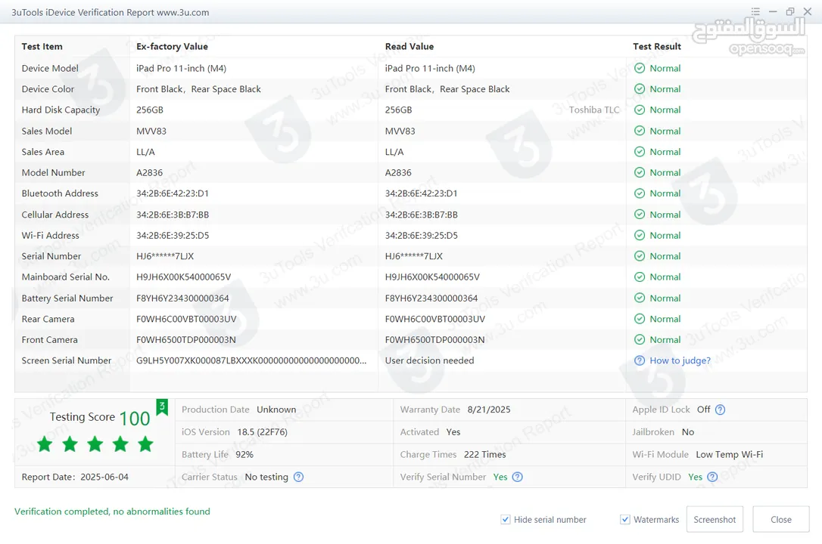Click Normal check icon for Wi-Fi Address

[x=640, y=236]
